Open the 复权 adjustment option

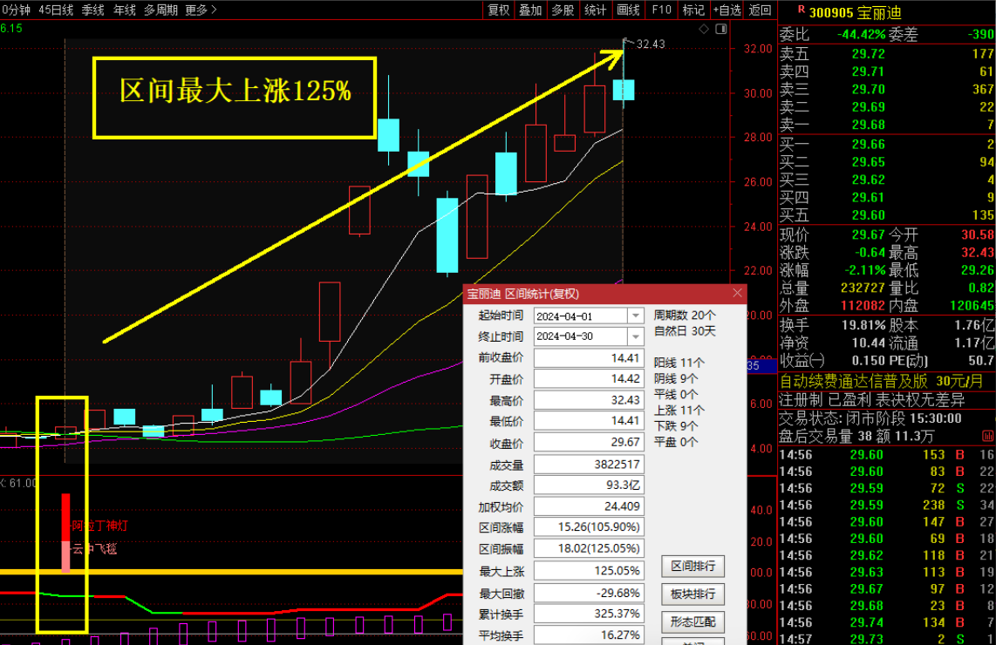pyautogui.click(x=499, y=10)
